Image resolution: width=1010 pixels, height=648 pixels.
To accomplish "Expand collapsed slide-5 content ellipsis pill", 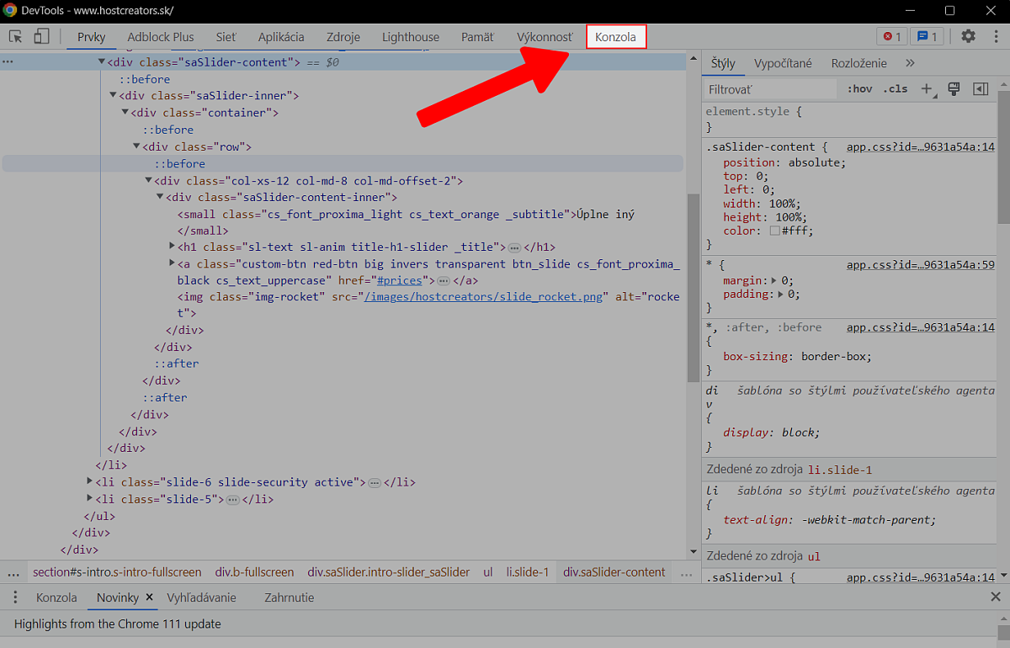I will (x=233, y=499).
